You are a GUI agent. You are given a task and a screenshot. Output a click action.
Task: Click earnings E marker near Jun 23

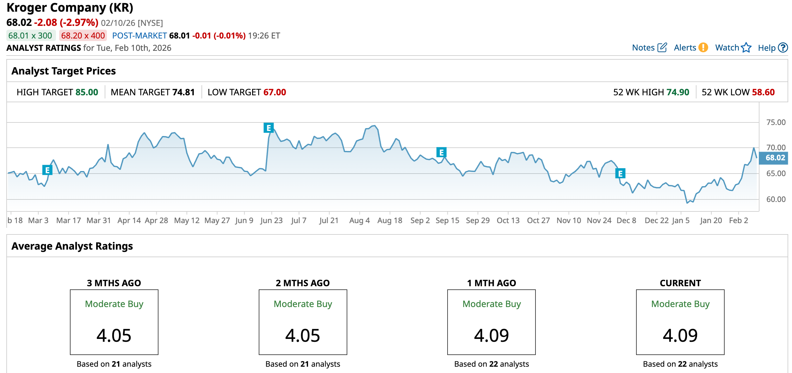[269, 128]
